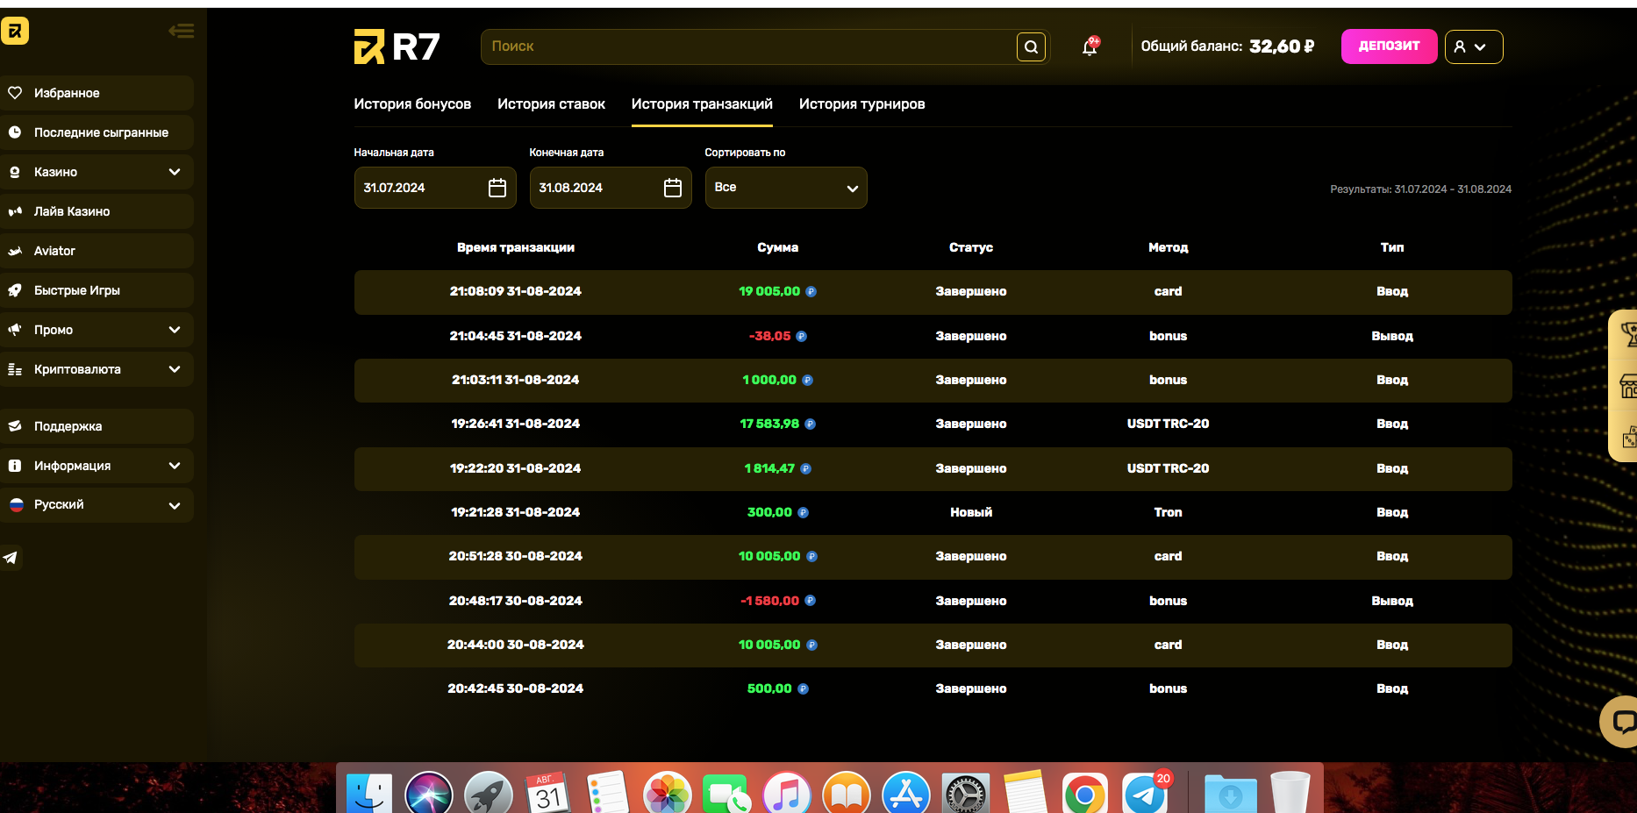Click the 1 814,47 amount cell

tap(769, 468)
